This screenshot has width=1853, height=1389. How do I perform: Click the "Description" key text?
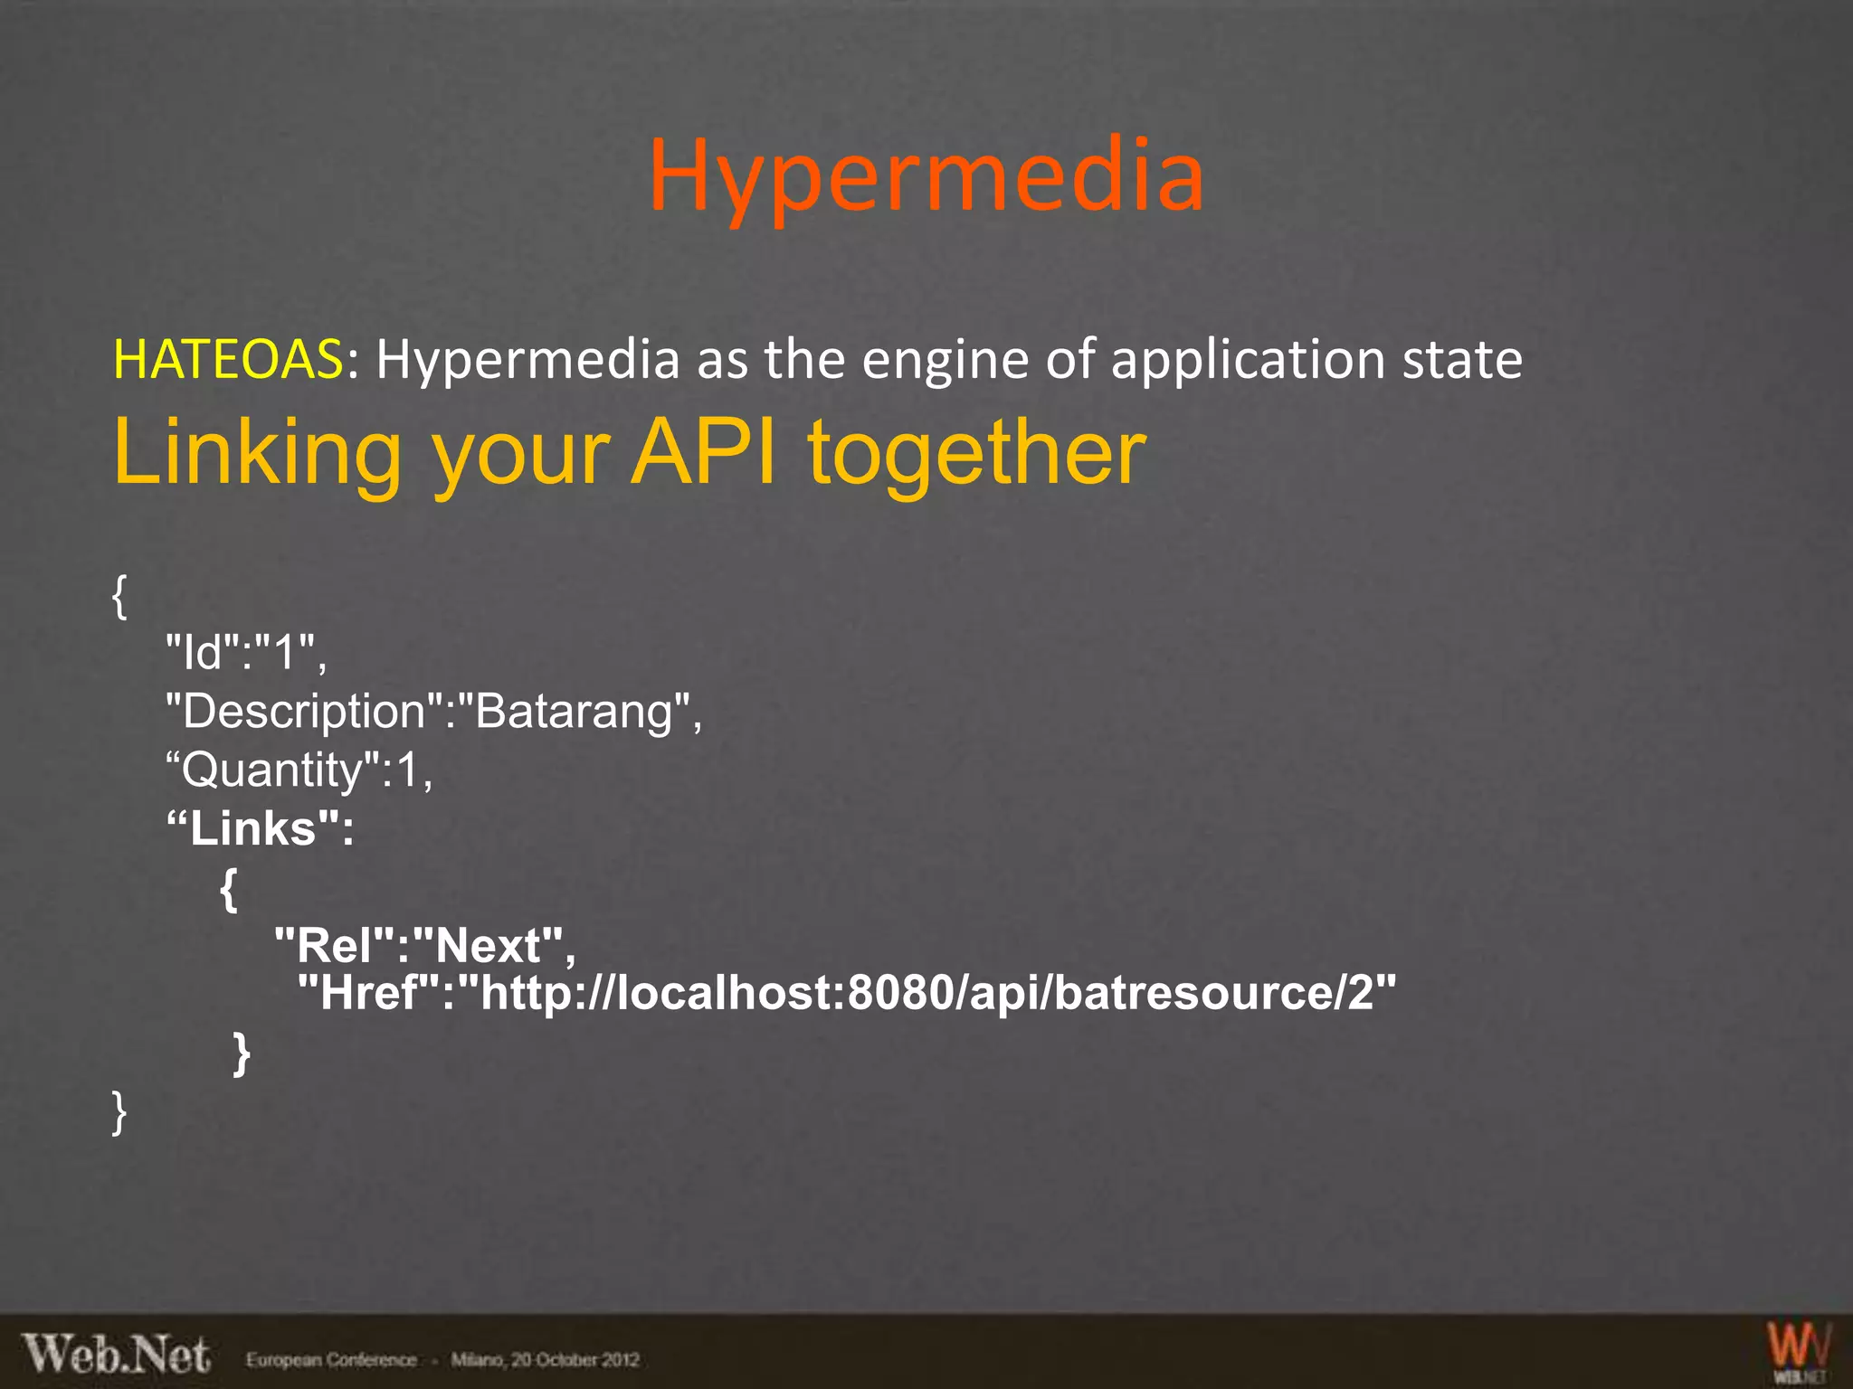click(304, 711)
